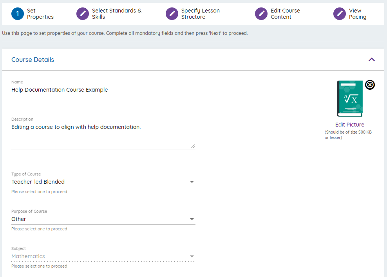Image resolution: width=387 pixels, height=277 pixels.
Task: Remove the course picture with the X icon
Action: coord(370,85)
